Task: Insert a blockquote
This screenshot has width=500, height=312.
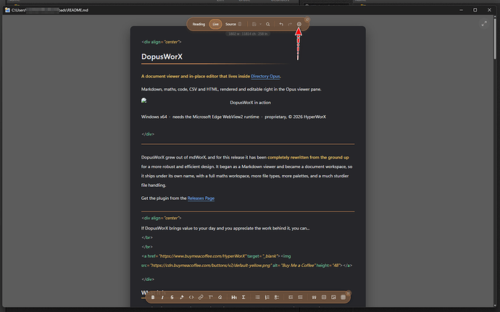Action: (x=314, y=297)
